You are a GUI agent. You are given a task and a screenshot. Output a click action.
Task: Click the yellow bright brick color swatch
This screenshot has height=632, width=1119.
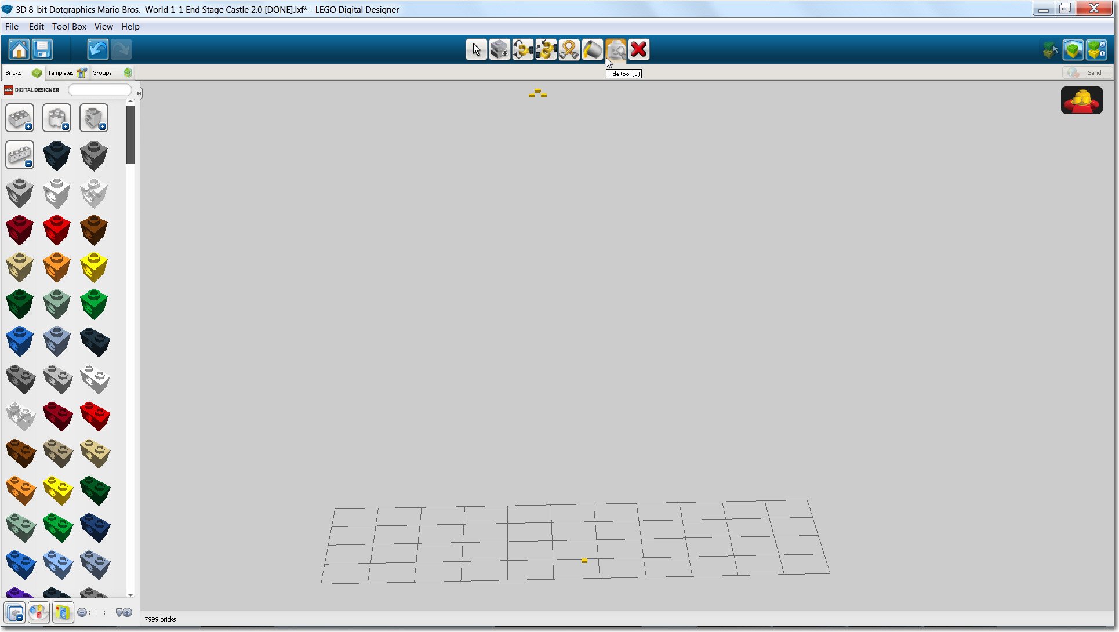tap(94, 266)
